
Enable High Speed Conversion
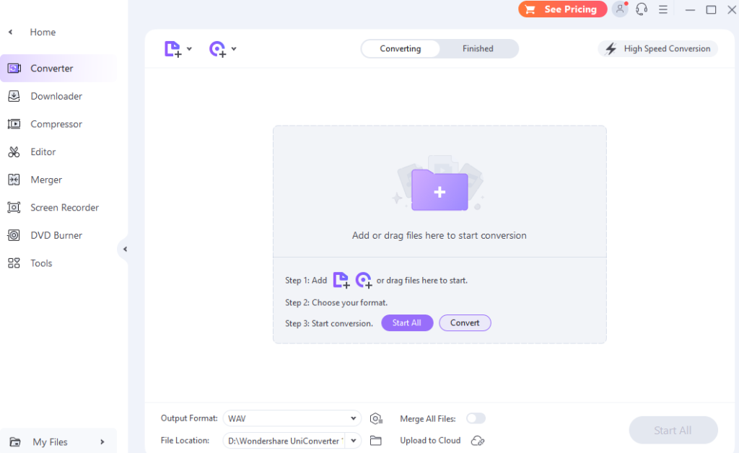657,49
